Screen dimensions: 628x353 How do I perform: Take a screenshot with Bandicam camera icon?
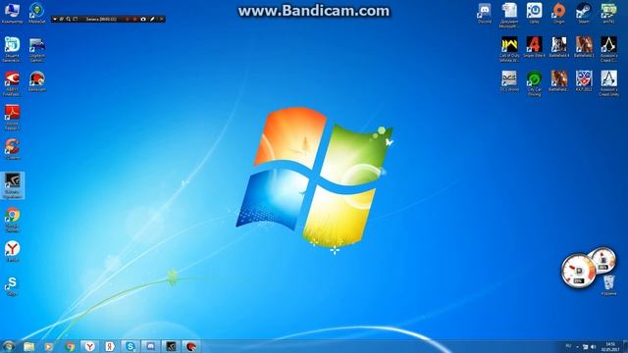(143, 19)
